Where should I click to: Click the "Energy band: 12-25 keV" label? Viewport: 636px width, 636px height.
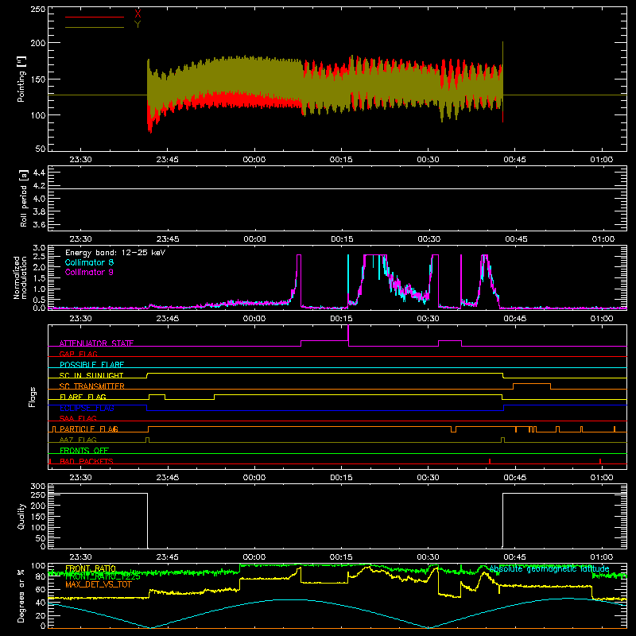coord(115,253)
